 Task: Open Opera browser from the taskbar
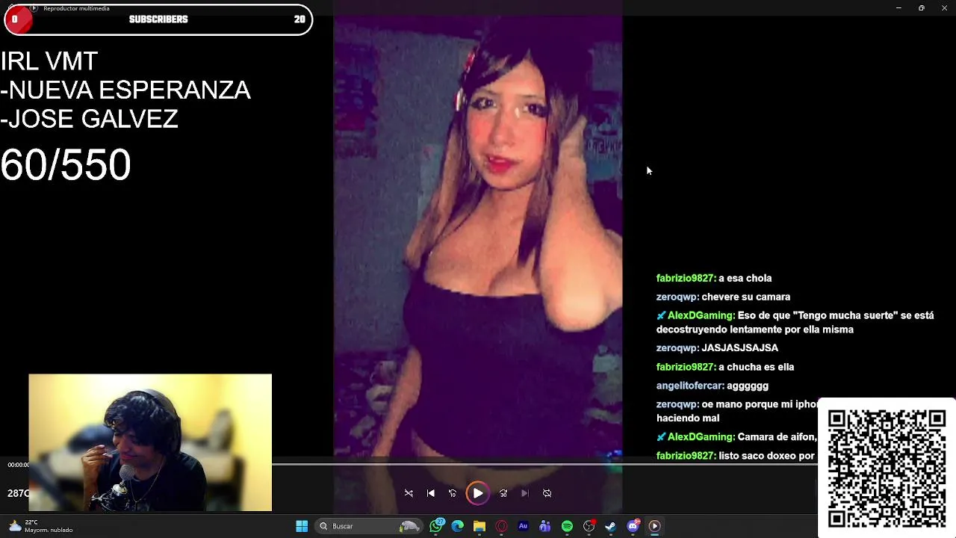(502, 526)
